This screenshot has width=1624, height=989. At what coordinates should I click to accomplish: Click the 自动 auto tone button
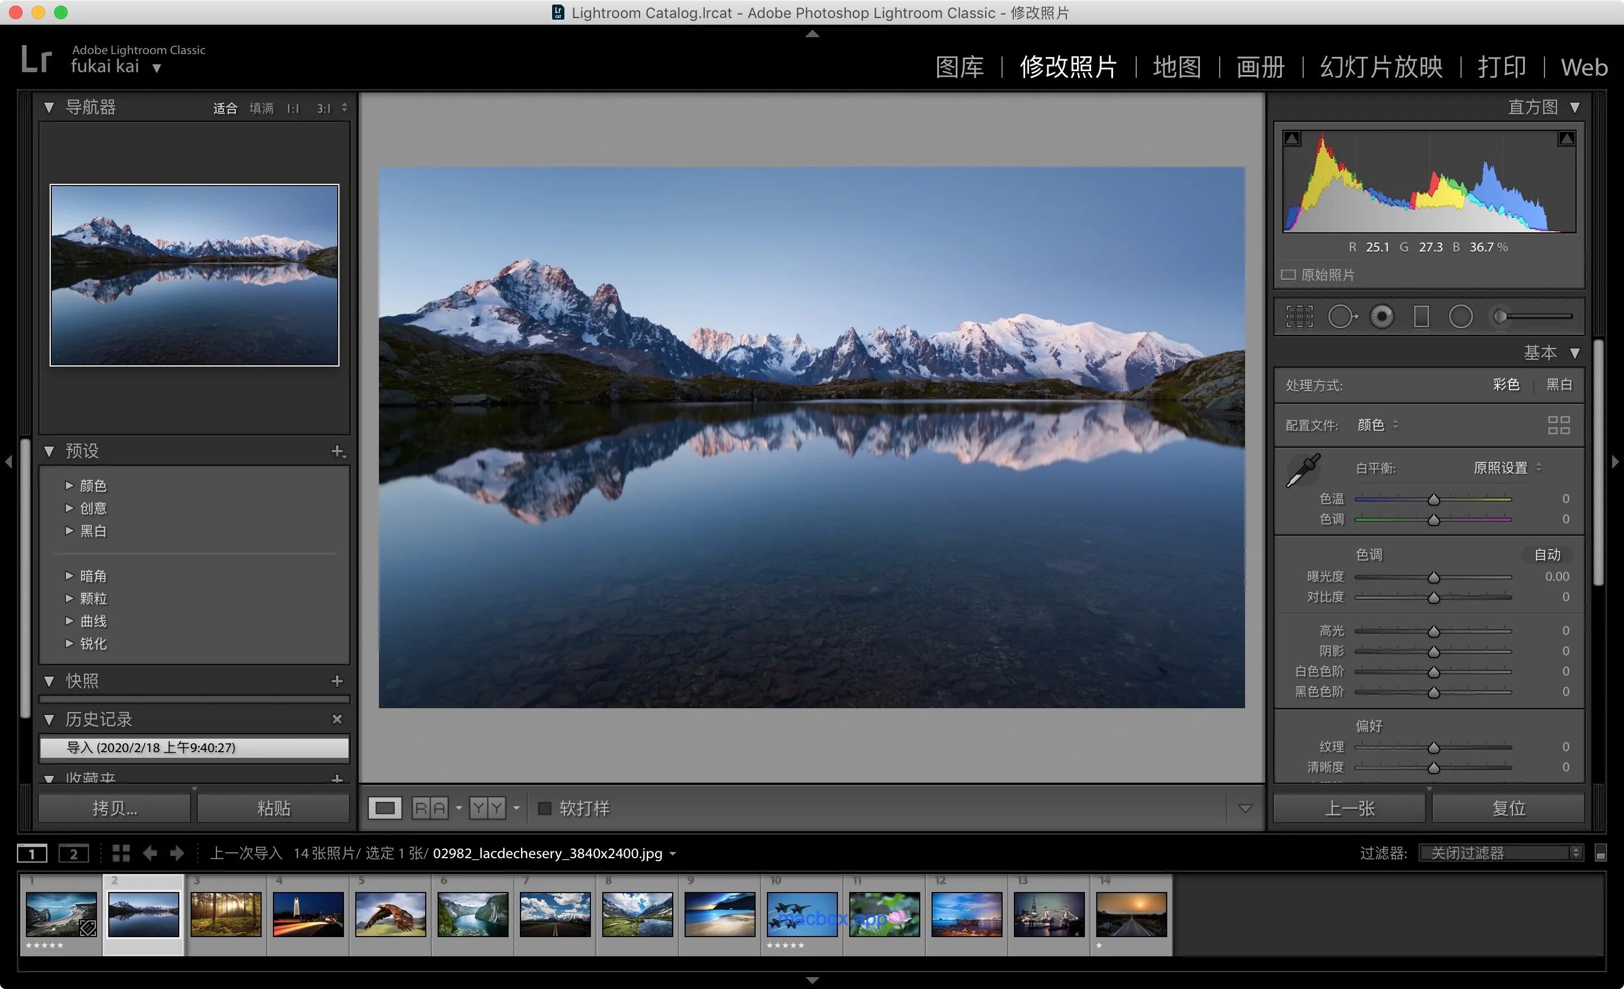coord(1546,555)
